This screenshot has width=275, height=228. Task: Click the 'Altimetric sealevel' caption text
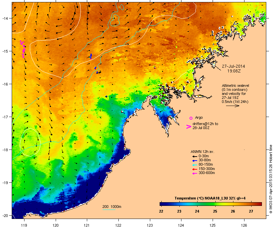point(235,85)
